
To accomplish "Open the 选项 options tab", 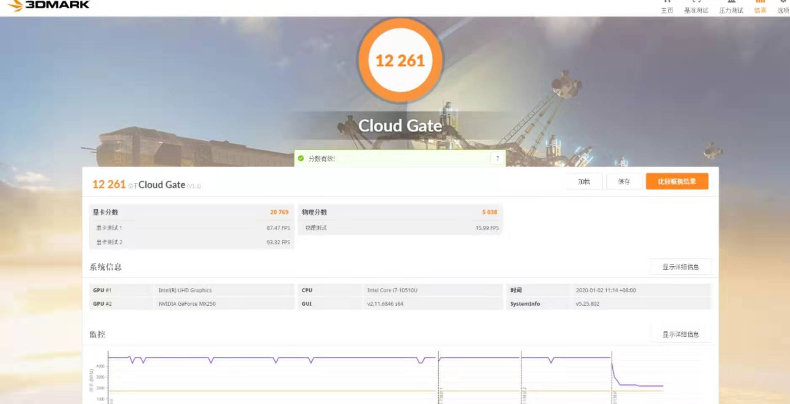I will 783,7.
